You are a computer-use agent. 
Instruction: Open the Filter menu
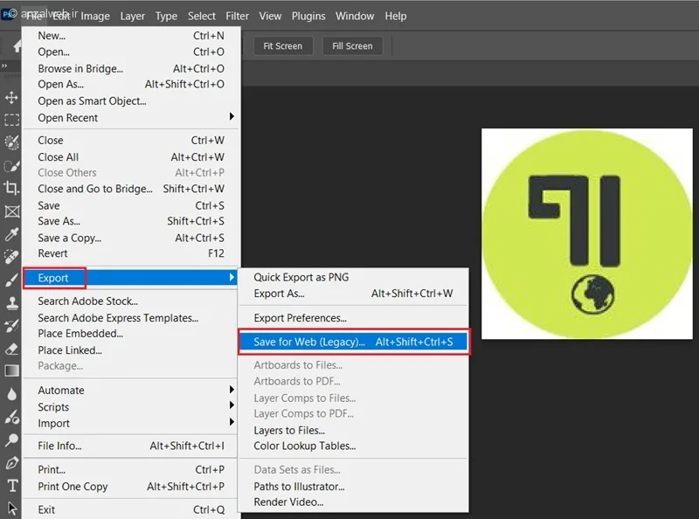(x=237, y=16)
